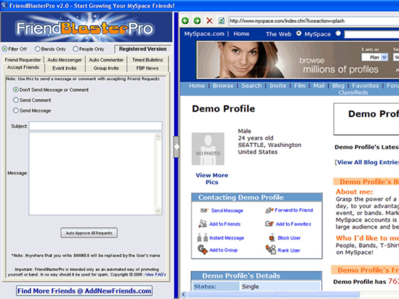Image resolution: width=399 pixels, height=299 pixels.
Task: Click Classifieds in MySpace nav bar
Action: tap(353, 92)
